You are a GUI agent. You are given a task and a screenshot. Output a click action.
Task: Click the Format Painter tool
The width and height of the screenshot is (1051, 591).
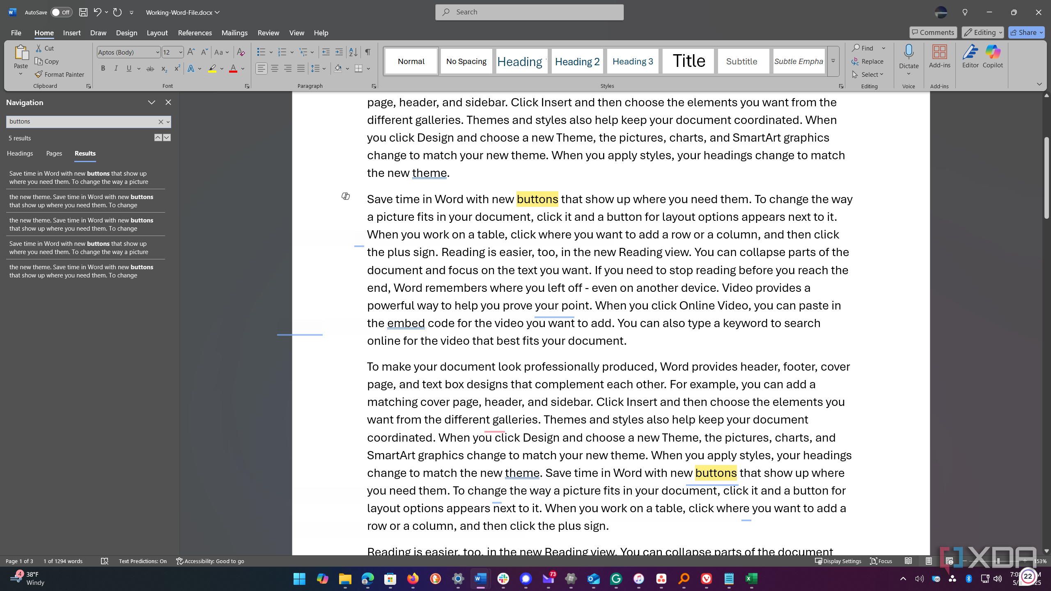[60, 74]
